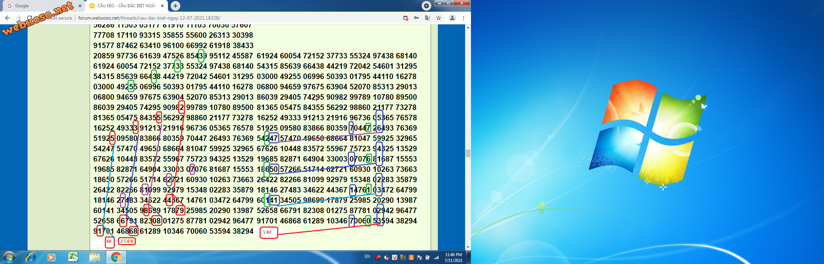Expand the tab search dropdown arrow
The image size is (824, 264).
point(426,5)
